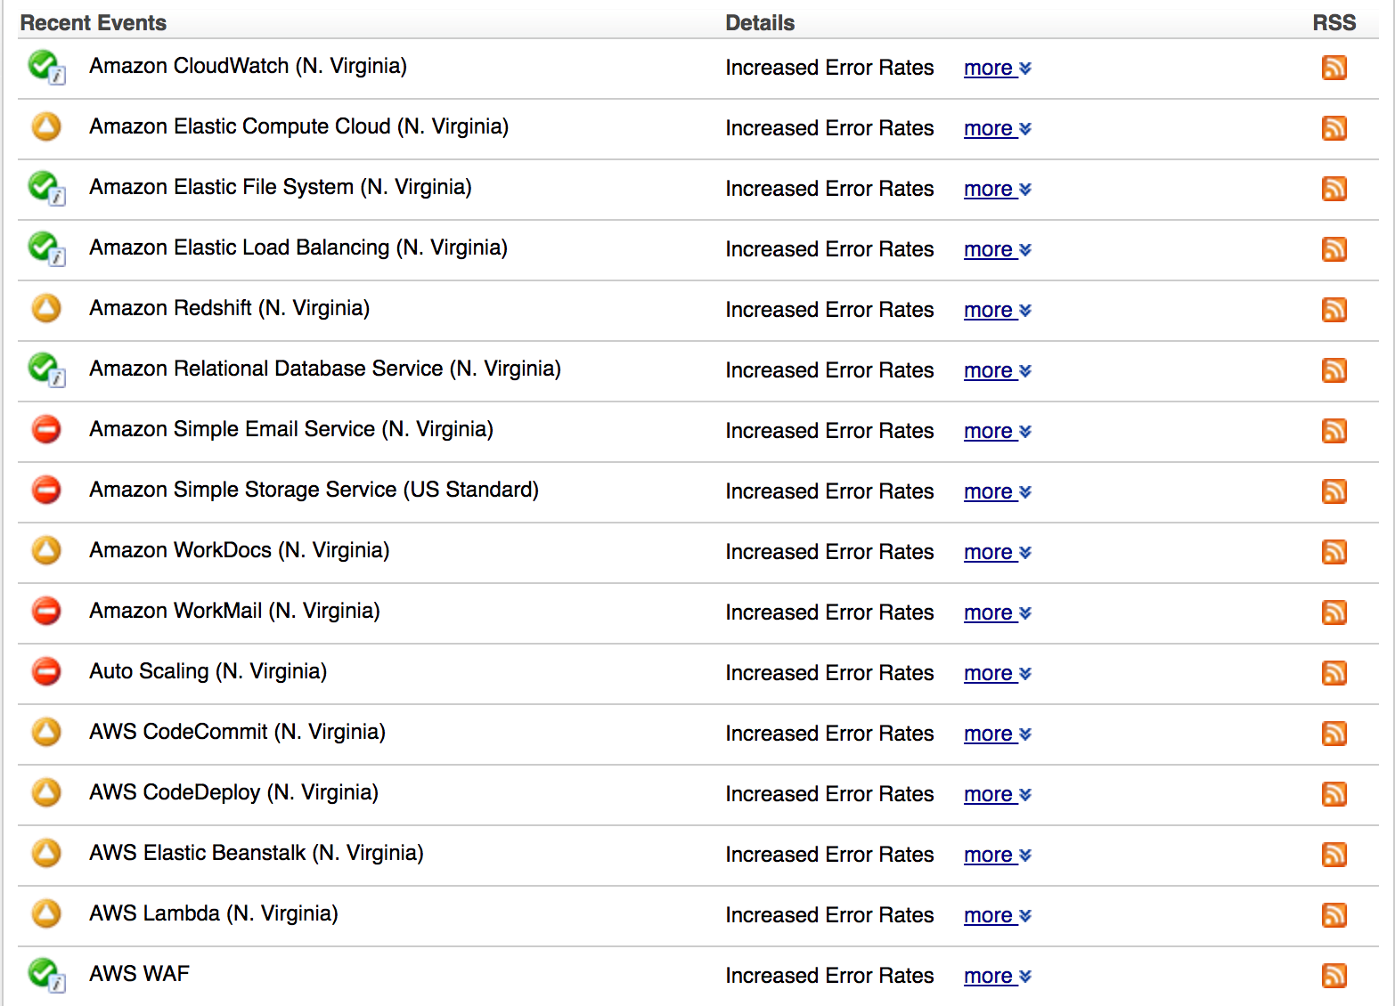
Task: Click the red status icon for Simple Storage Service
Action: coord(46,490)
